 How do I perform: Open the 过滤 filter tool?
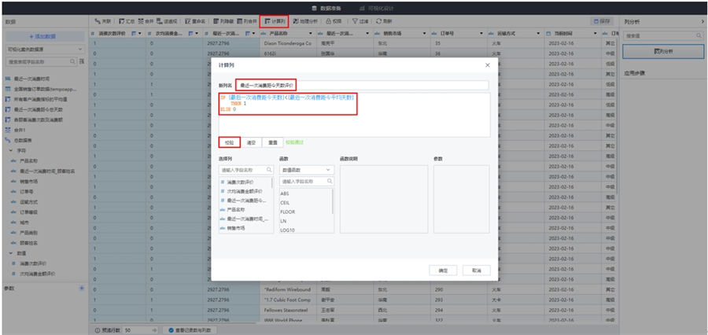pyautogui.click(x=359, y=21)
